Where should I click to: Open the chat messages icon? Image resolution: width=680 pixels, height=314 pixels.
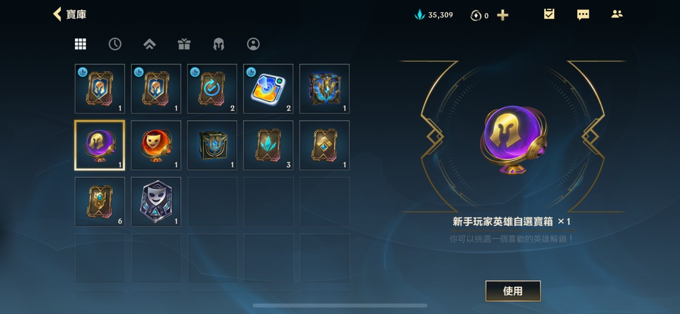pyautogui.click(x=583, y=14)
